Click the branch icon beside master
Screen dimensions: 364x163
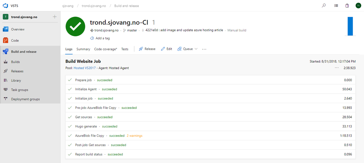coord(125,30)
